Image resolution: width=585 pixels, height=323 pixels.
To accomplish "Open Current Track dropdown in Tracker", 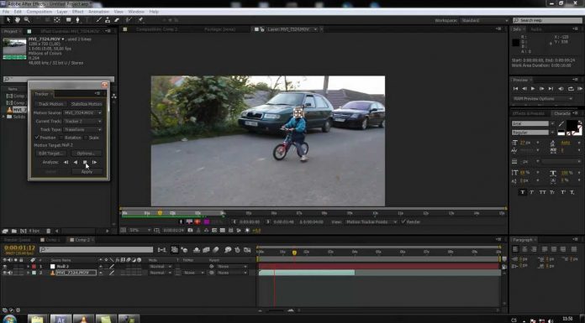I will click(x=83, y=121).
